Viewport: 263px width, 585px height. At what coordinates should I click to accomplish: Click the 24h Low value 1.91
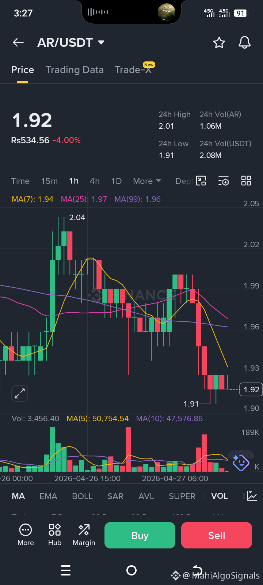point(166,155)
